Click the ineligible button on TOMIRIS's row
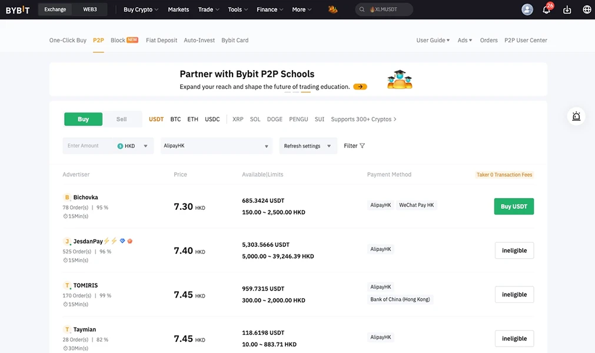The image size is (595, 353). [514, 295]
